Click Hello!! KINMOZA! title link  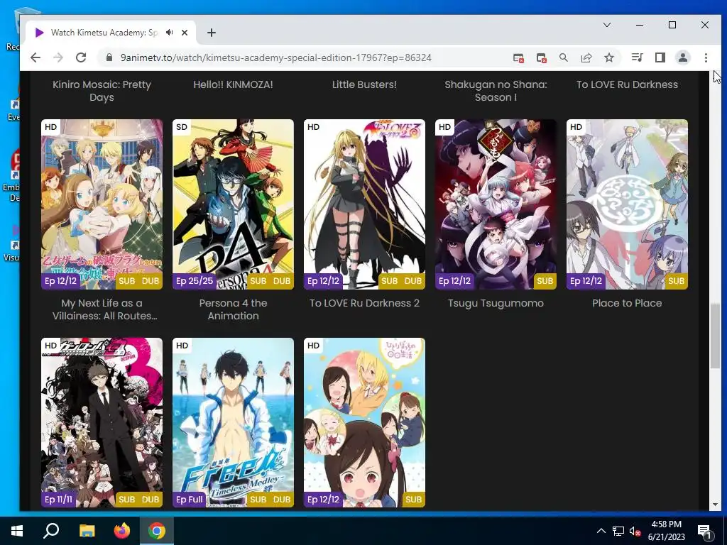pyautogui.click(x=233, y=84)
